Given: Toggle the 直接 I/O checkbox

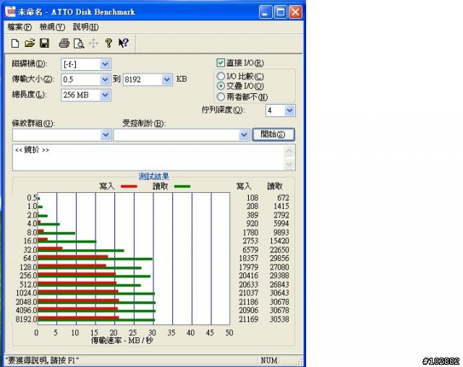Looking at the screenshot, I should (x=221, y=63).
